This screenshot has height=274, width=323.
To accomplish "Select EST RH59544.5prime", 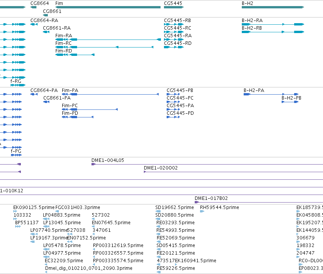I will pyautogui.click(x=219, y=207).
